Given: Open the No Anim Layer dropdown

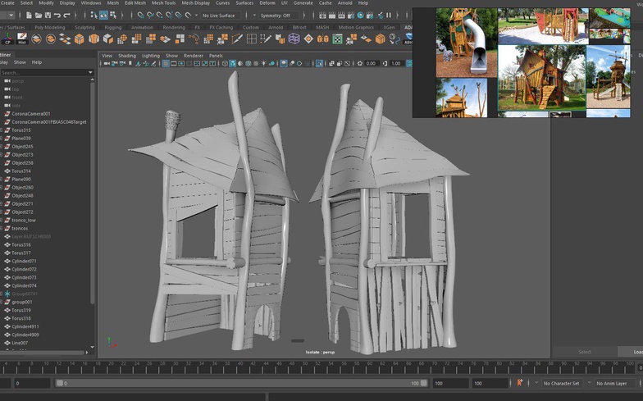Looking at the screenshot, I should pos(612,383).
